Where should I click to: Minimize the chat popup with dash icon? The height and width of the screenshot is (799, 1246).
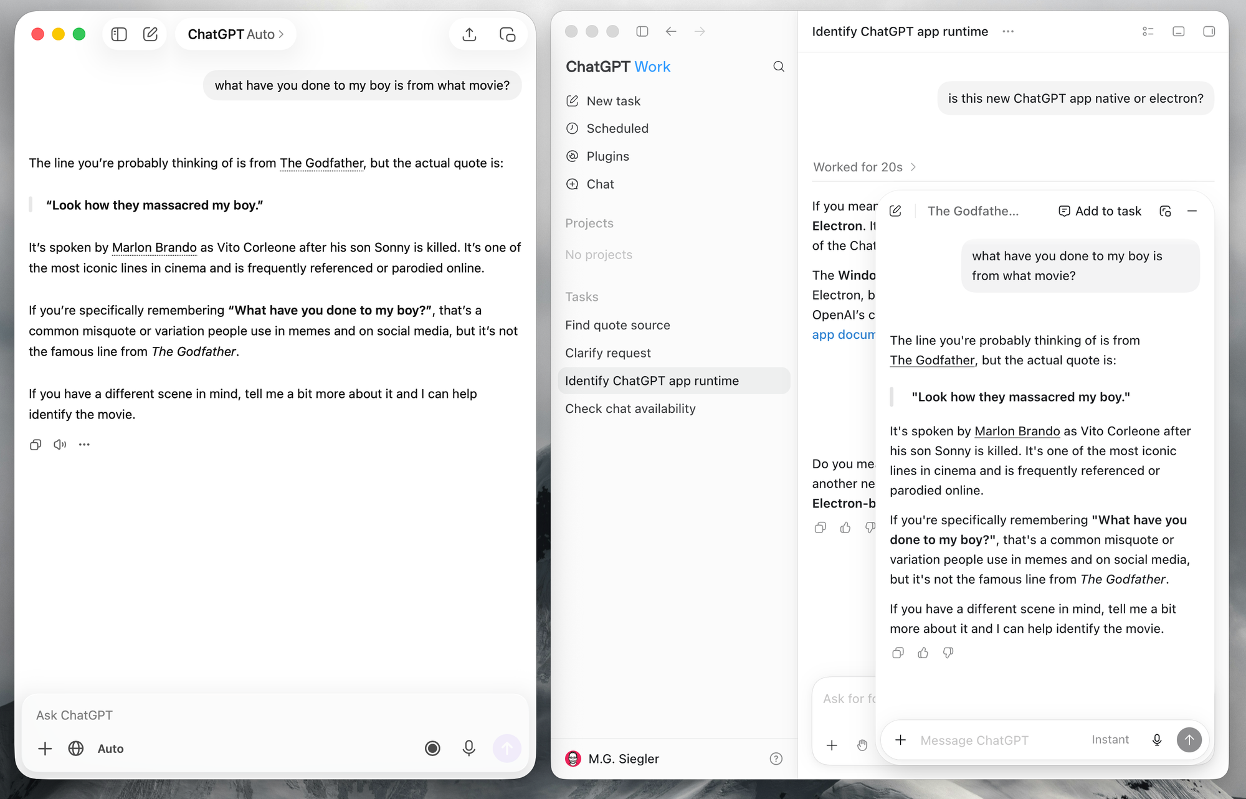(1192, 211)
